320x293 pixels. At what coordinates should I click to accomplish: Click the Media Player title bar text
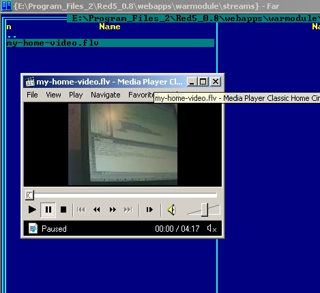[x=109, y=82]
